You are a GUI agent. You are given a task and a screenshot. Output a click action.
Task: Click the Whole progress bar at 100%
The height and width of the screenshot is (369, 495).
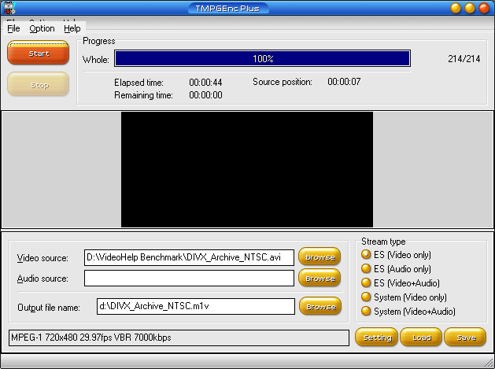262,58
